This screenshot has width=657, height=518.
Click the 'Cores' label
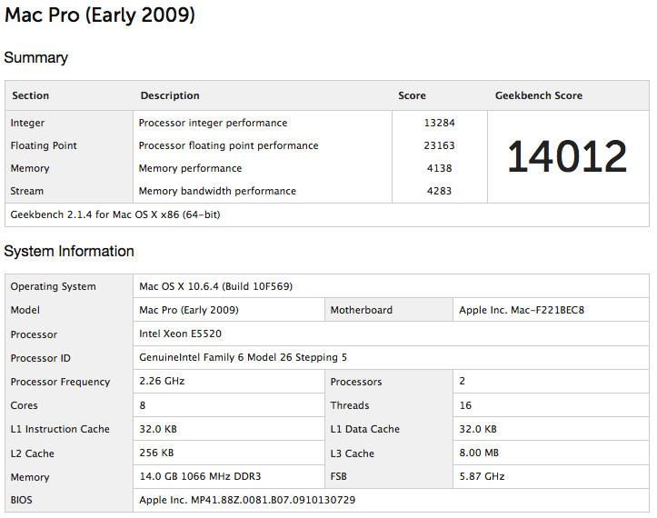point(24,405)
